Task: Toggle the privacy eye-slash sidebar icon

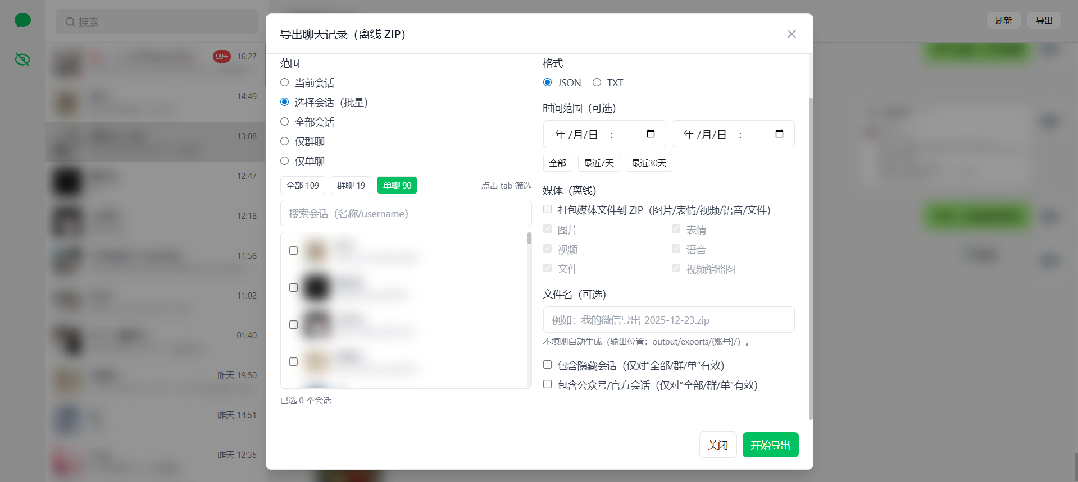Action: 22,59
